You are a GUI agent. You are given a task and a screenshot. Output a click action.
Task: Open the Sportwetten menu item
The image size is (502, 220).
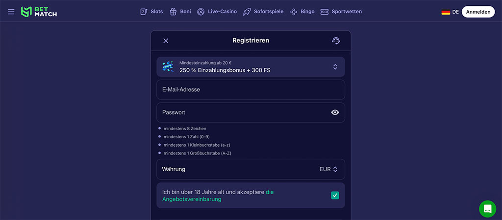point(341,12)
